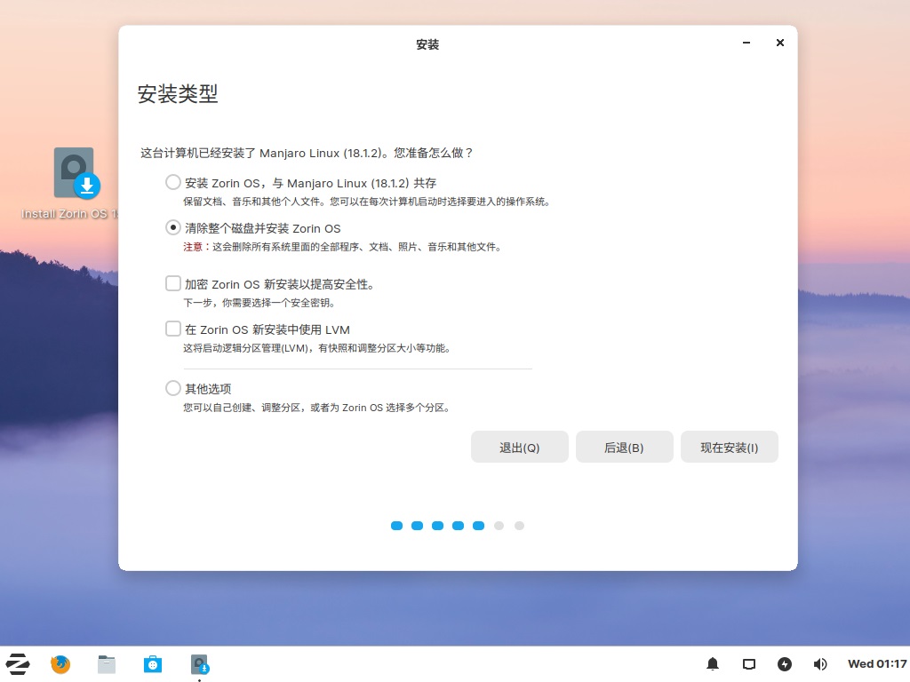The width and height of the screenshot is (910, 682).
Task: Choose the 其他选项 partitioning option
Action: [172, 387]
